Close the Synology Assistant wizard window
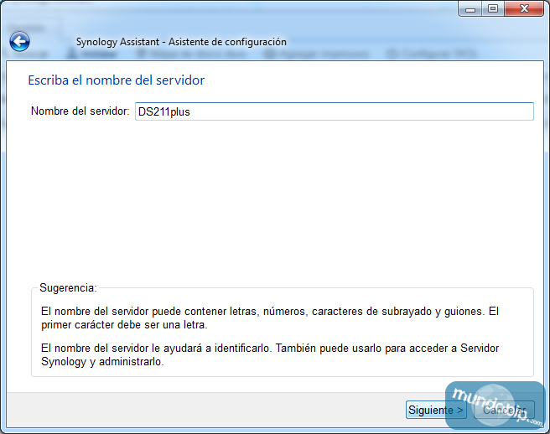550x434 pixels. pyautogui.click(x=524, y=8)
